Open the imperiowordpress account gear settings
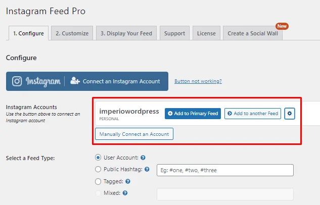The height and width of the screenshot is (205, 320). (289, 114)
